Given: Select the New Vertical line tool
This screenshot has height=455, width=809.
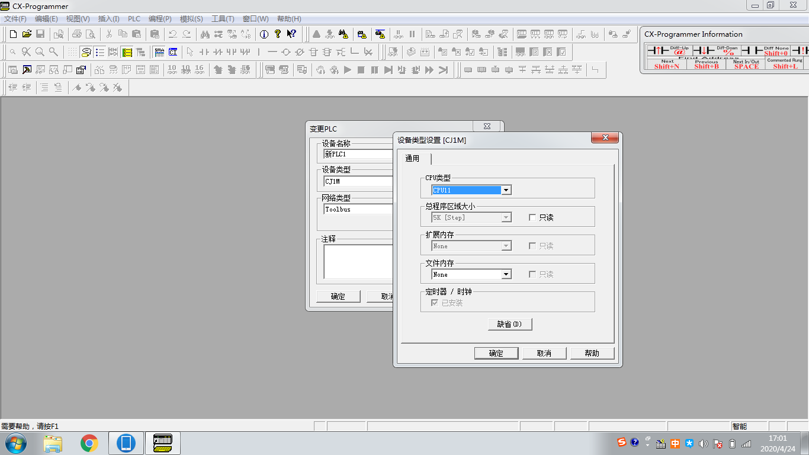Looking at the screenshot, I should tap(259, 52).
